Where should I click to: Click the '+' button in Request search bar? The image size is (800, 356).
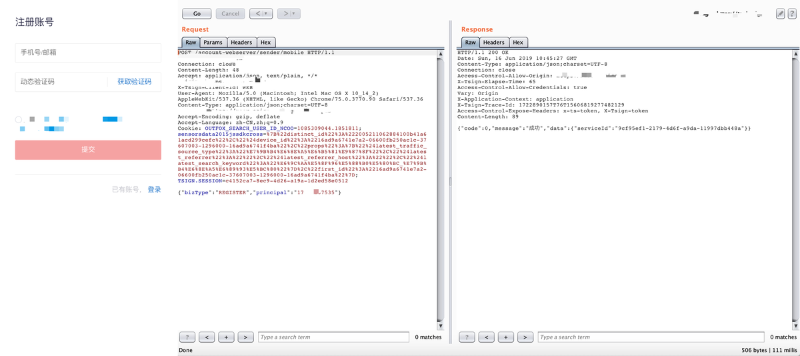(226, 337)
